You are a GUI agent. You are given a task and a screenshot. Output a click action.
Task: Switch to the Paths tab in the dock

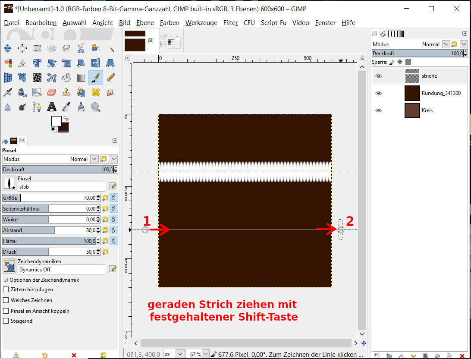383,34
